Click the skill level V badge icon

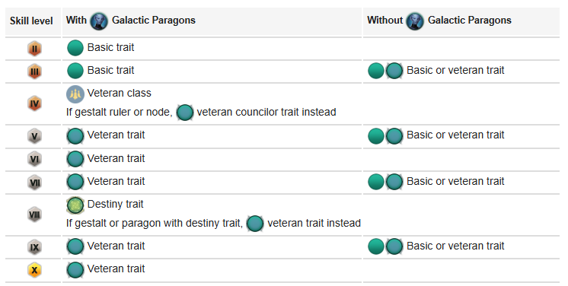point(34,136)
